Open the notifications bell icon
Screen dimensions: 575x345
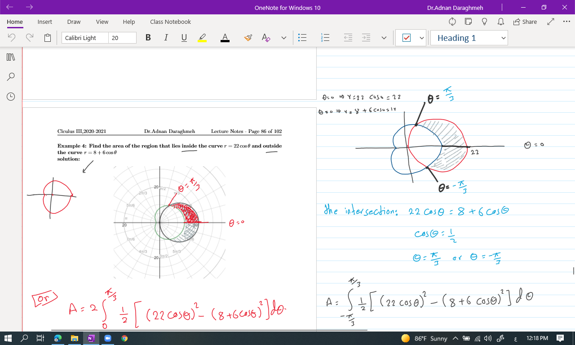click(x=500, y=22)
